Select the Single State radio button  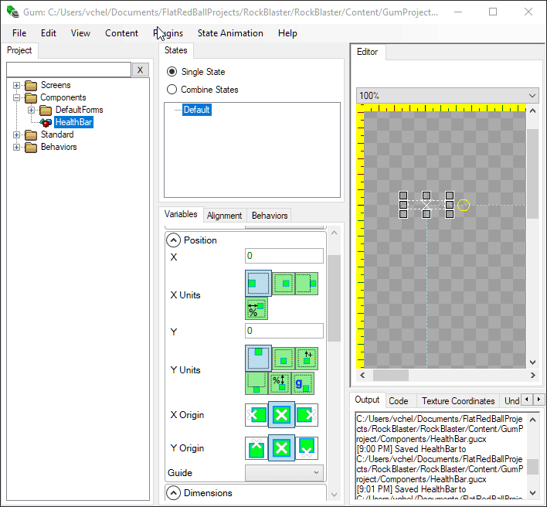(172, 72)
